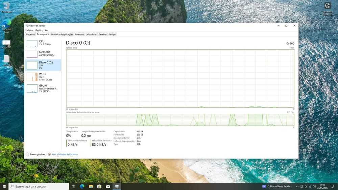Viewport: 338px width, 190px height.
Task: Show hidden system tray icons
Action: tap(297, 186)
